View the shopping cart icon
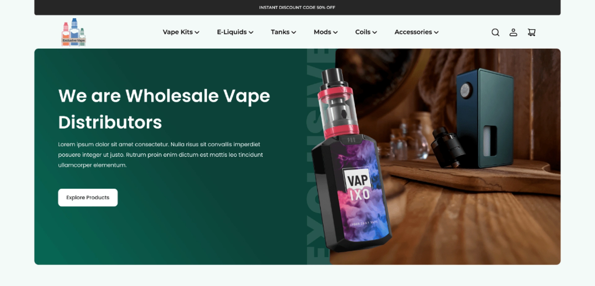This screenshot has height=286, width=595. tap(531, 32)
